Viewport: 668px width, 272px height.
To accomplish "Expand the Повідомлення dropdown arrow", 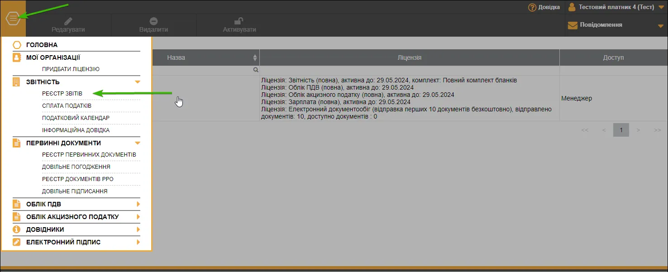I will (x=660, y=26).
